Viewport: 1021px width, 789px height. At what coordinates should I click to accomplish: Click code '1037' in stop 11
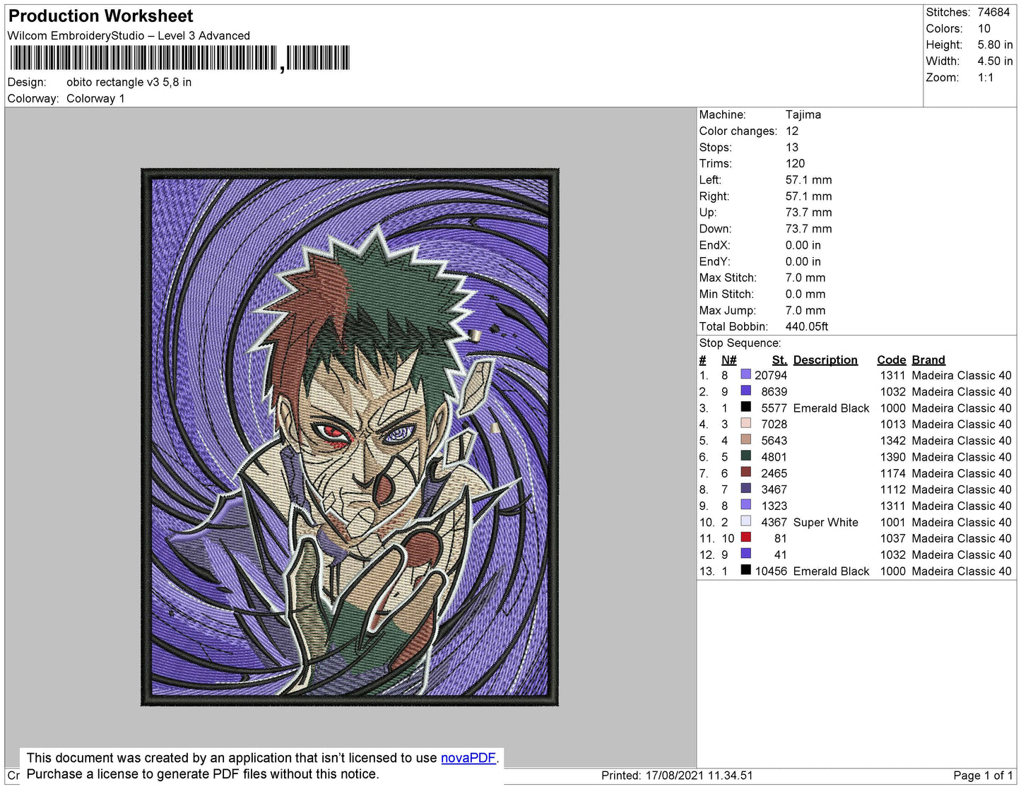[x=892, y=538]
